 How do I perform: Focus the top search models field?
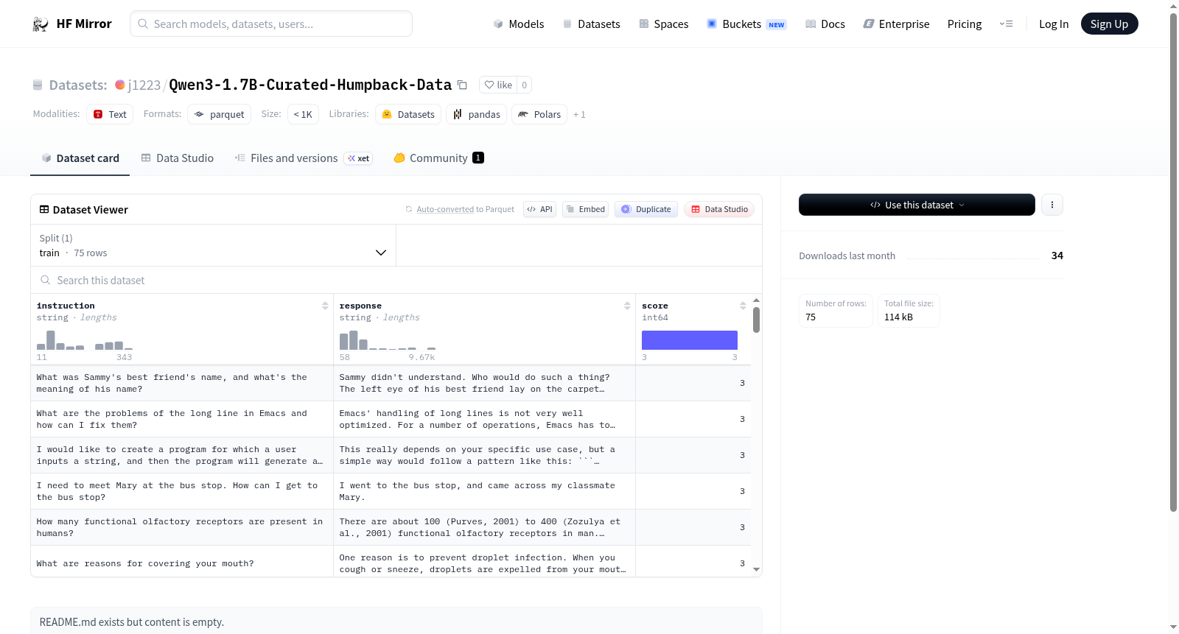click(x=271, y=24)
